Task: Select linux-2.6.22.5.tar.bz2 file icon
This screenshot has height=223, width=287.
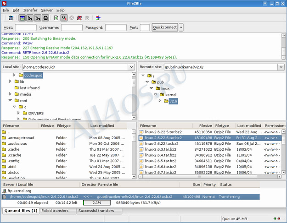Action: tap(141, 132)
